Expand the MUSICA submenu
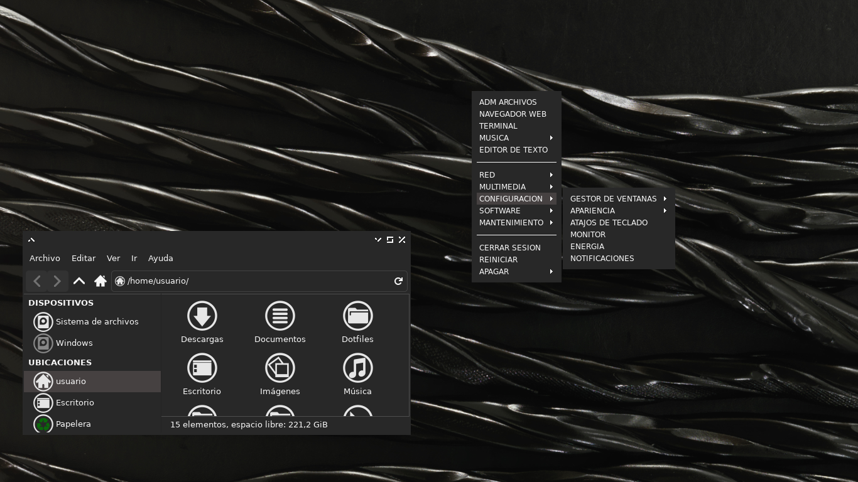 (x=516, y=138)
